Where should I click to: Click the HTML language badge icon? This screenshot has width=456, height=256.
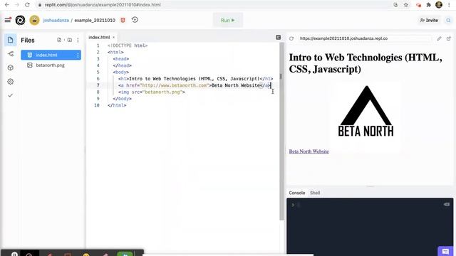coord(123,20)
